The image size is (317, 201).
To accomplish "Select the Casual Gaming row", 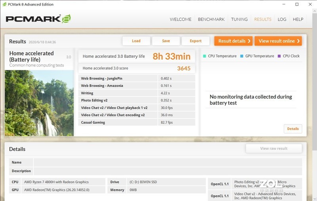I will pos(137,122).
